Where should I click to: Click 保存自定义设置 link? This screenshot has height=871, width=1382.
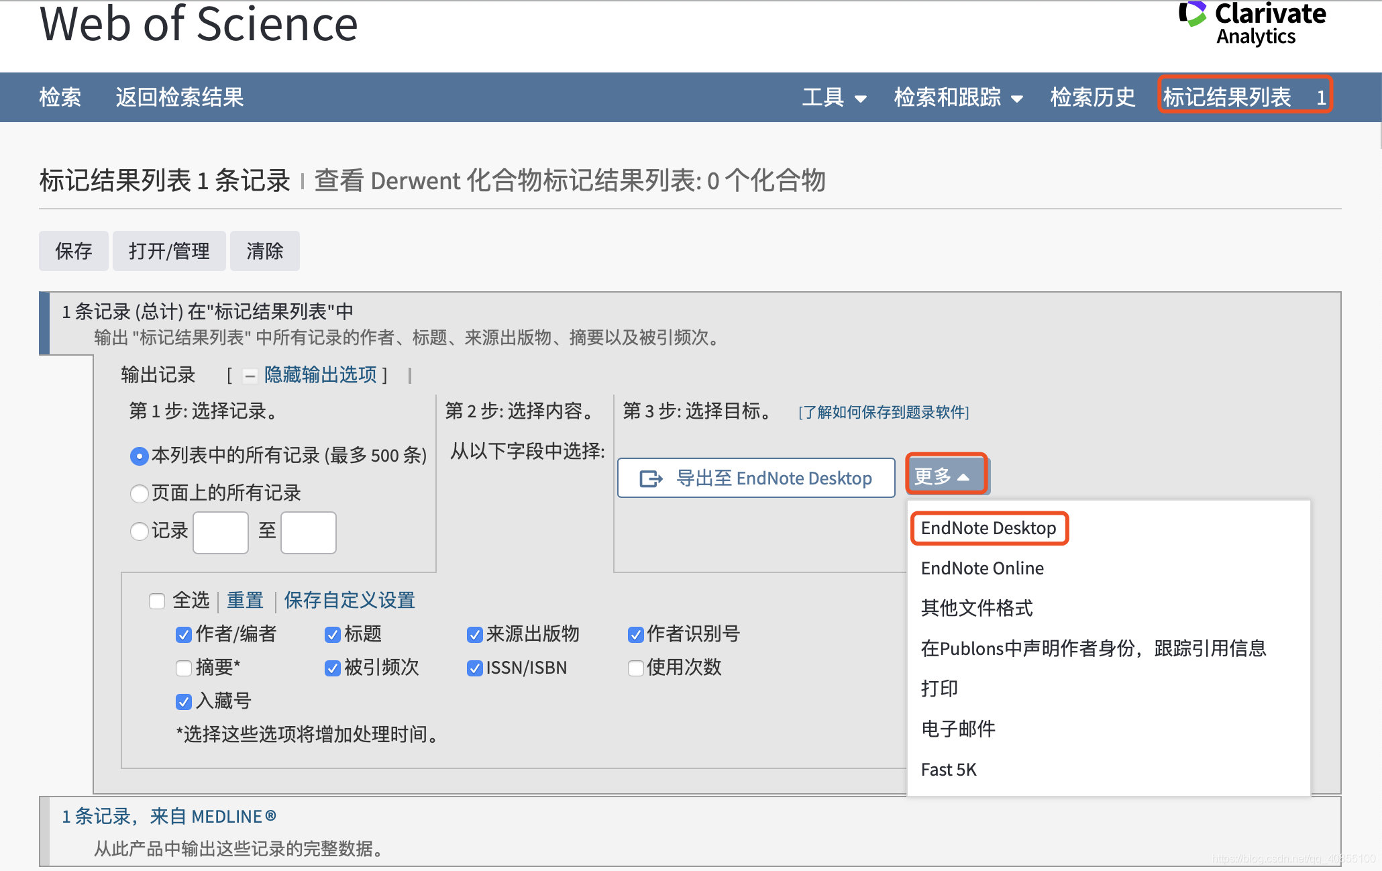pos(349,601)
